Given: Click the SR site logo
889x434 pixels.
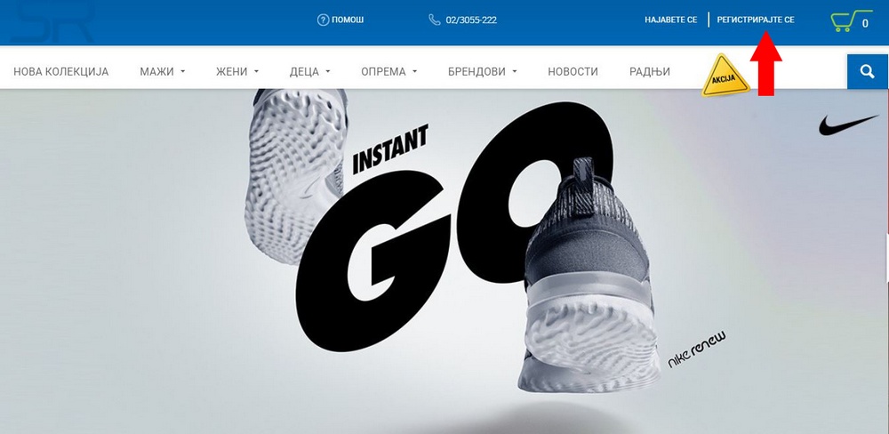Looking at the screenshot, I should (x=52, y=21).
